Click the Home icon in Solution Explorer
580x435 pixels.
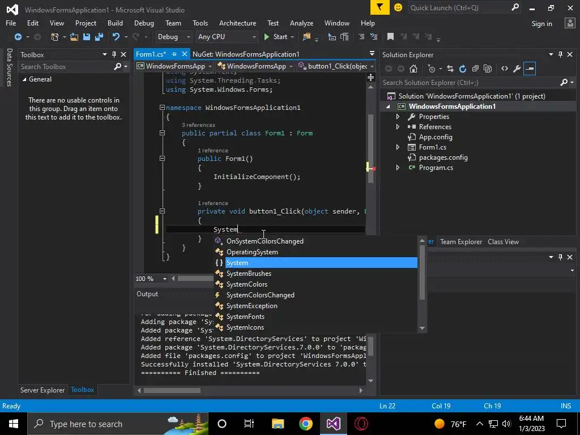click(x=413, y=69)
